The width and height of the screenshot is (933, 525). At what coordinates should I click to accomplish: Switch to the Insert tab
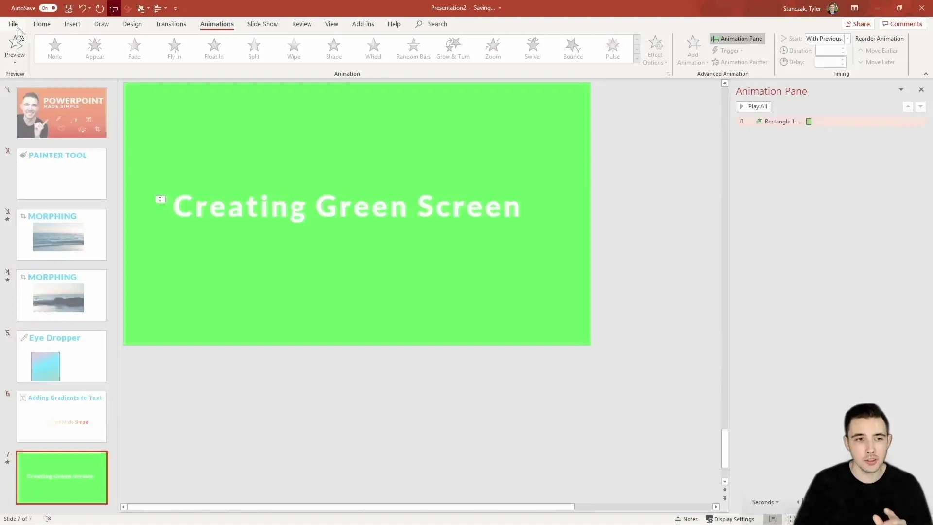click(x=72, y=24)
